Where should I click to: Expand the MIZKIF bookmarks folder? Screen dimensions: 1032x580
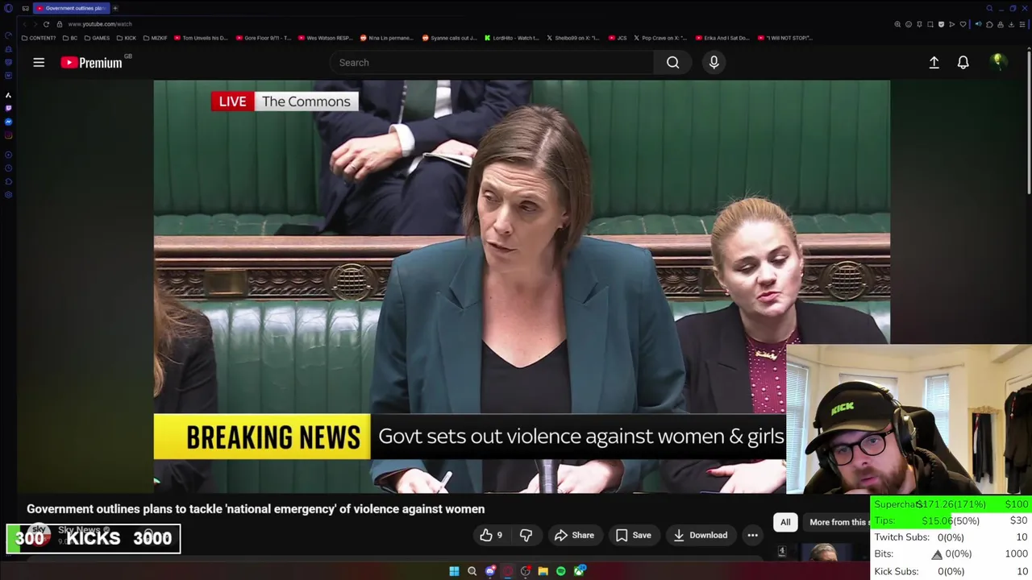pyautogui.click(x=155, y=38)
